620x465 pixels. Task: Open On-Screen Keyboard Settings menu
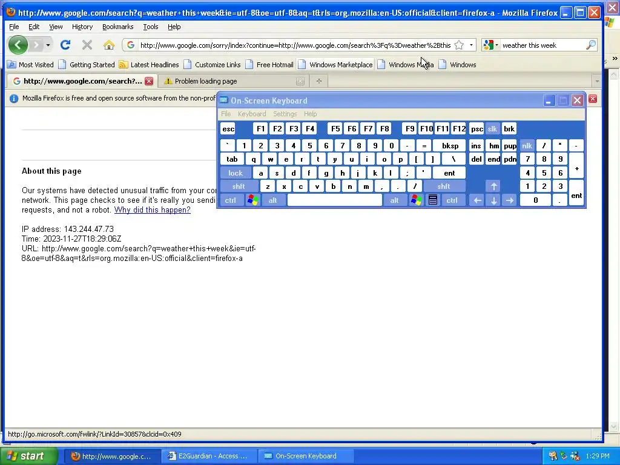pos(285,114)
